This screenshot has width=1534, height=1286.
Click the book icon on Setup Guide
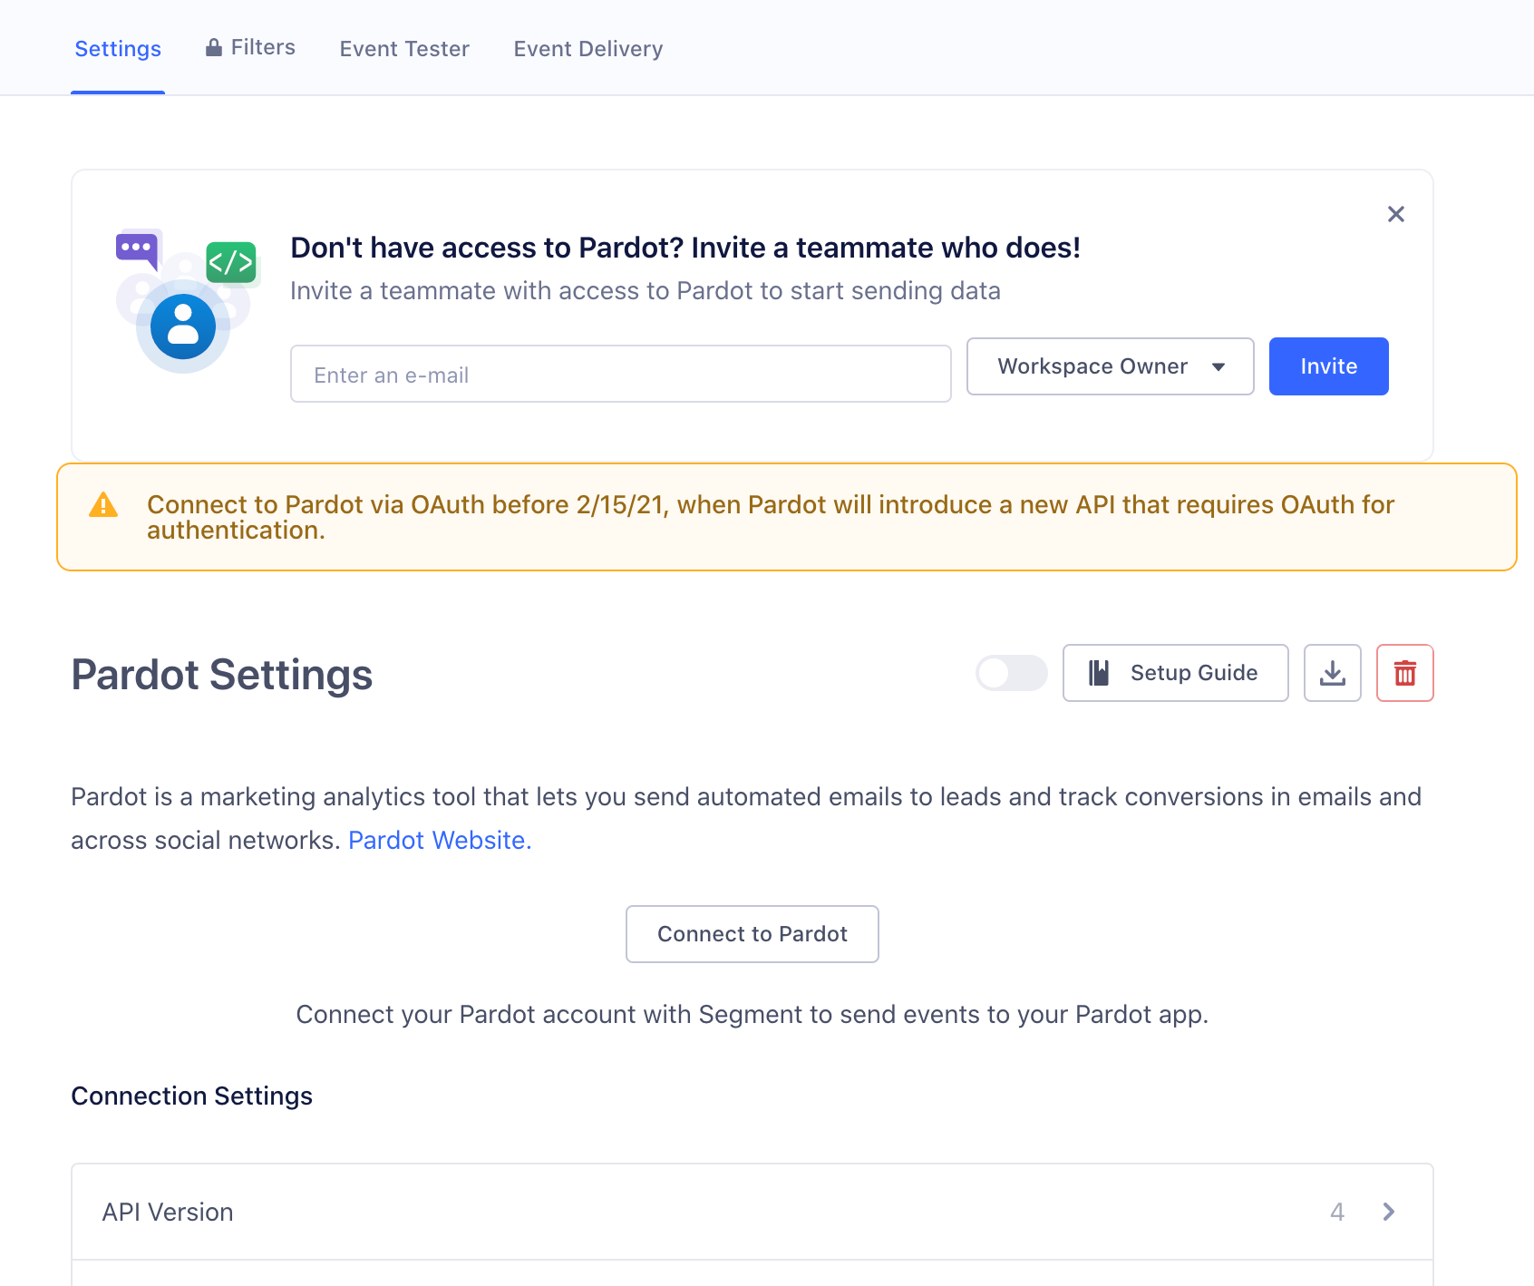click(1098, 673)
